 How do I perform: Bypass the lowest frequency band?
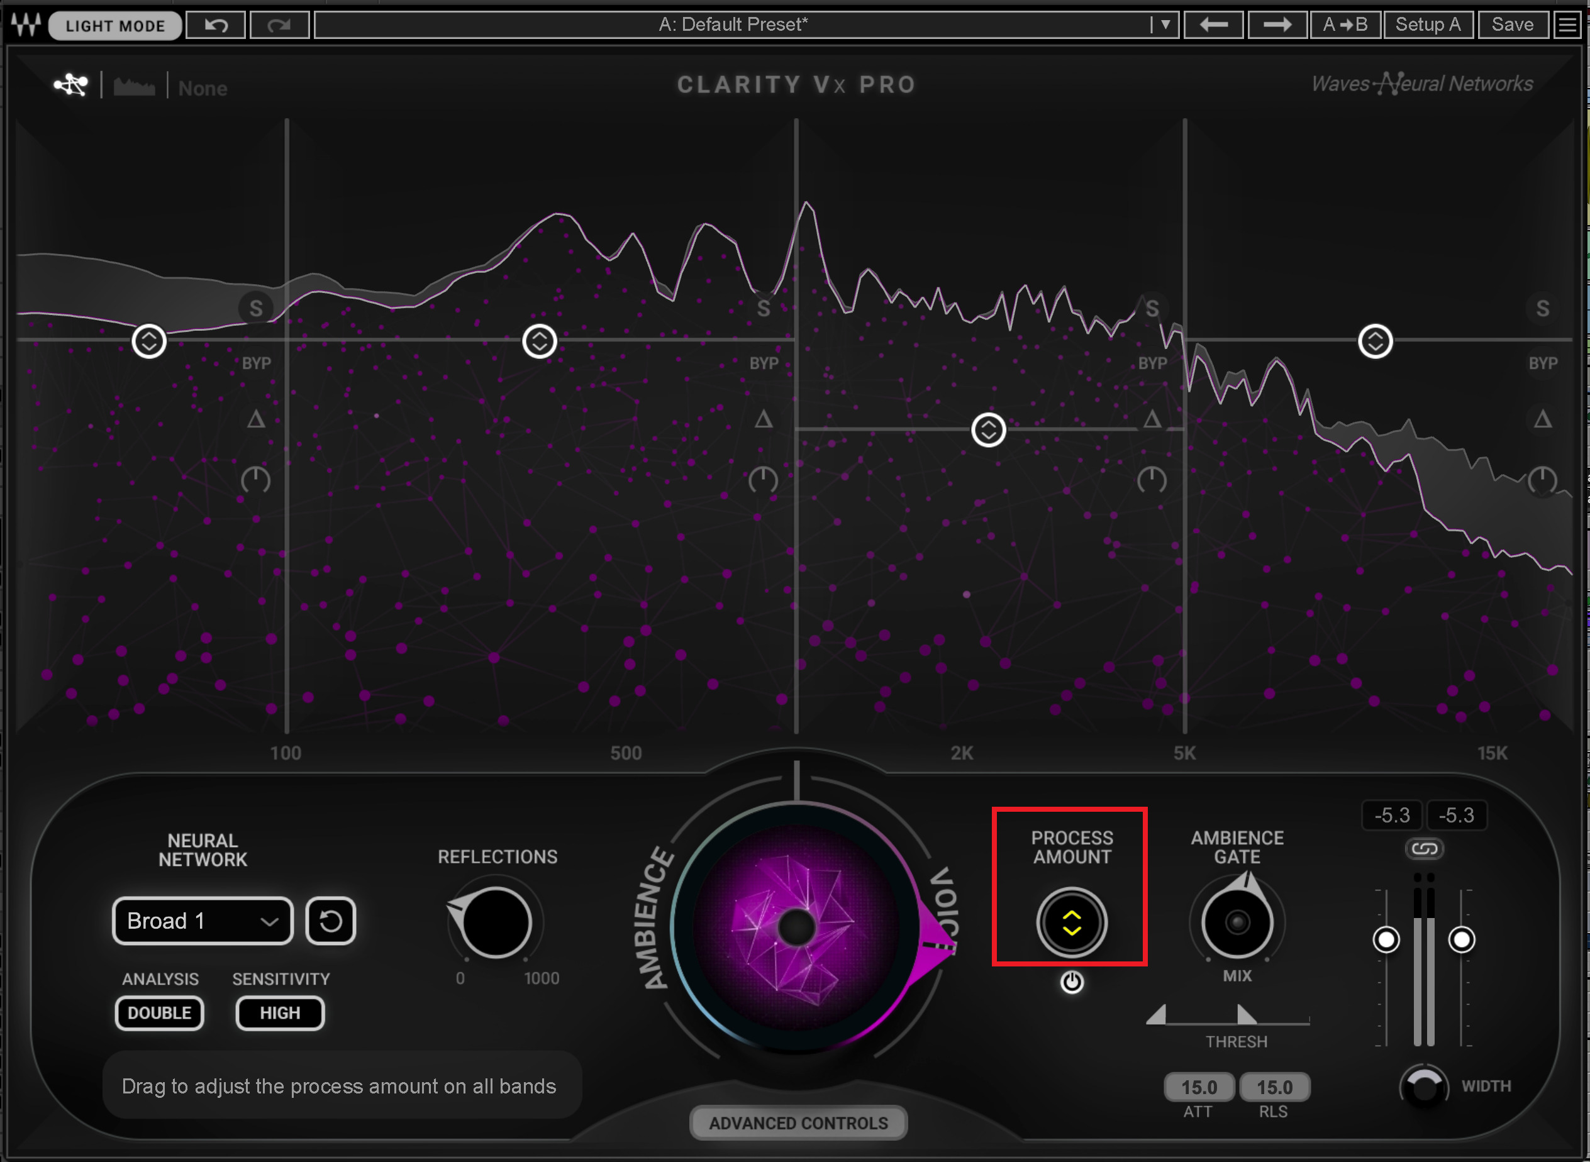256,363
